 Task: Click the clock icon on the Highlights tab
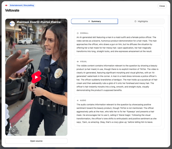point(135,21)
